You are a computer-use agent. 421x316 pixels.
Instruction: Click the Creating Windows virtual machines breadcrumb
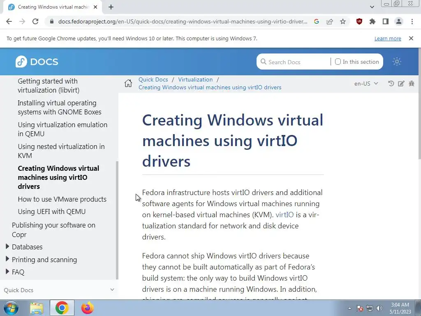click(x=210, y=87)
